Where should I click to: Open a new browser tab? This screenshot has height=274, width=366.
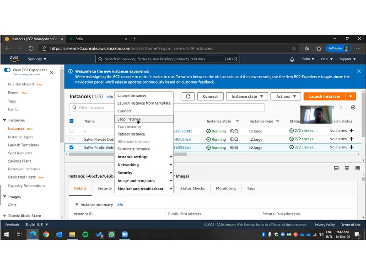pos(134,39)
